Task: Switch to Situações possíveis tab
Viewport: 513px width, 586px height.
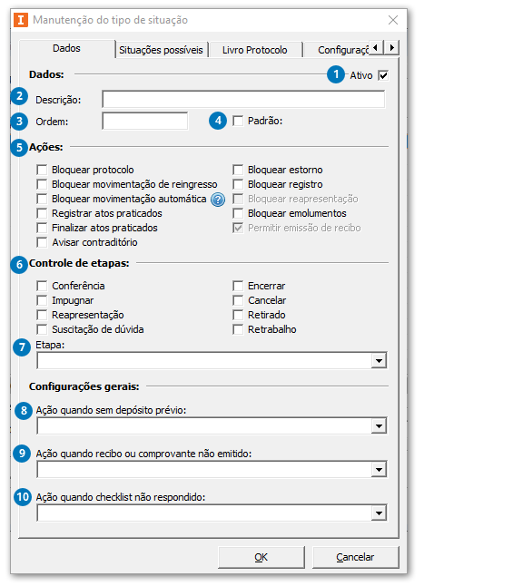Action: [161, 50]
